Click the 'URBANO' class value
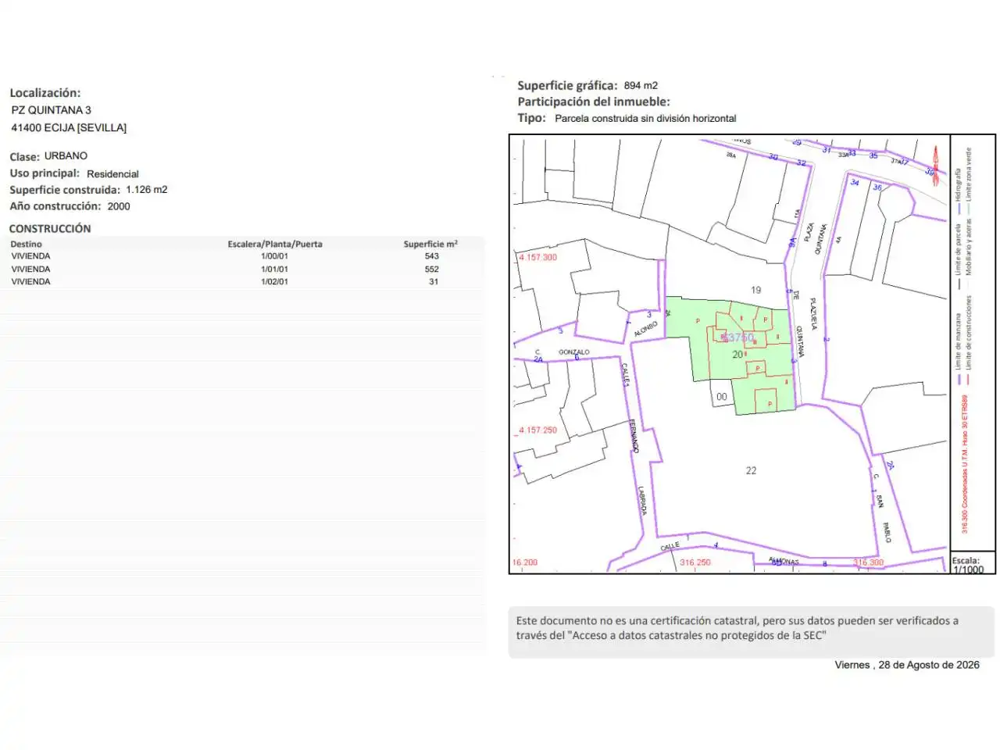The image size is (1000, 750). tap(66, 156)
